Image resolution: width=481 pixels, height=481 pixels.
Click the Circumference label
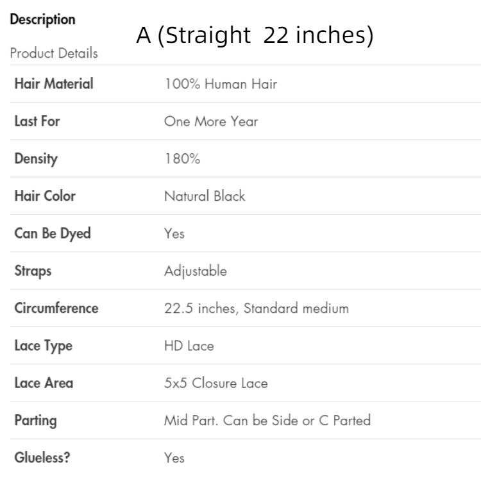coord(56,308)
